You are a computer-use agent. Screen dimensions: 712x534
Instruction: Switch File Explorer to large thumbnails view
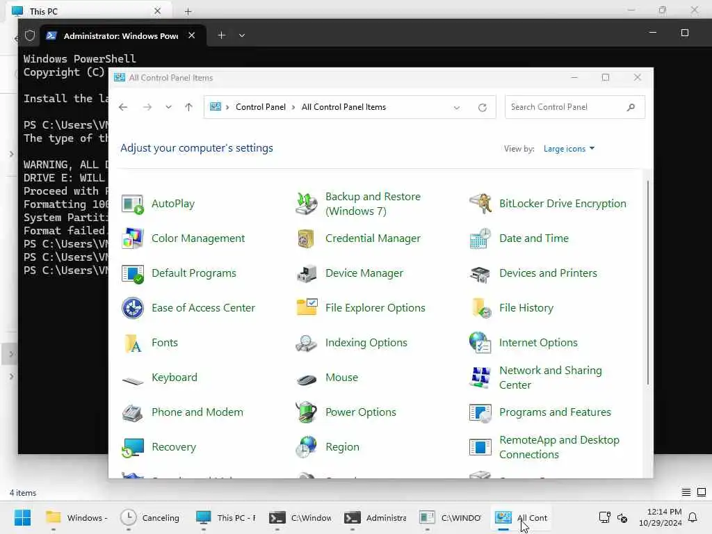tap(701, 492)
